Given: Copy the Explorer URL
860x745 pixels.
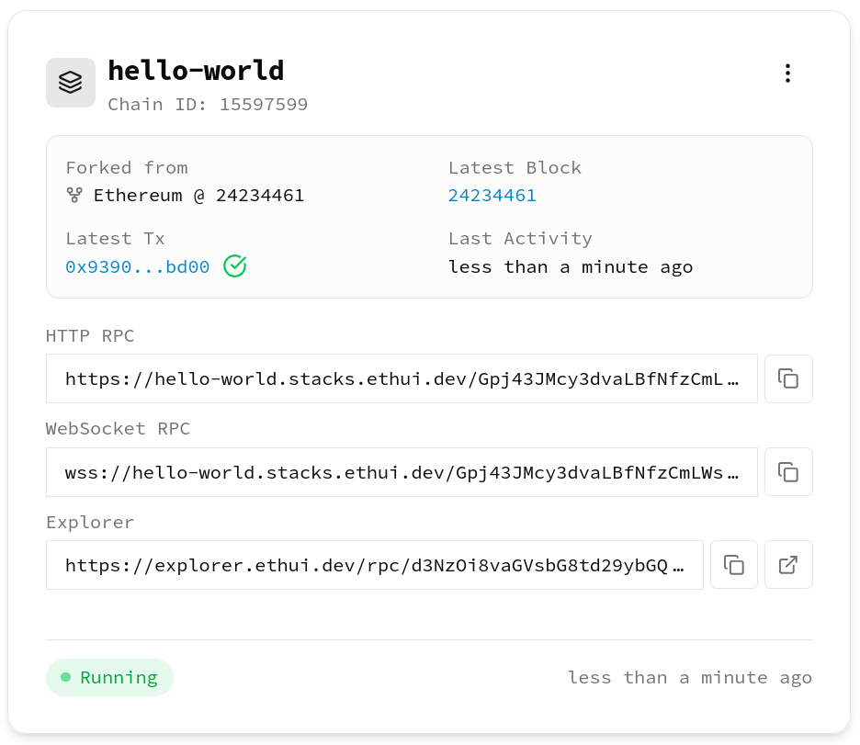Looking at the screenshot, I should point(733,565).
